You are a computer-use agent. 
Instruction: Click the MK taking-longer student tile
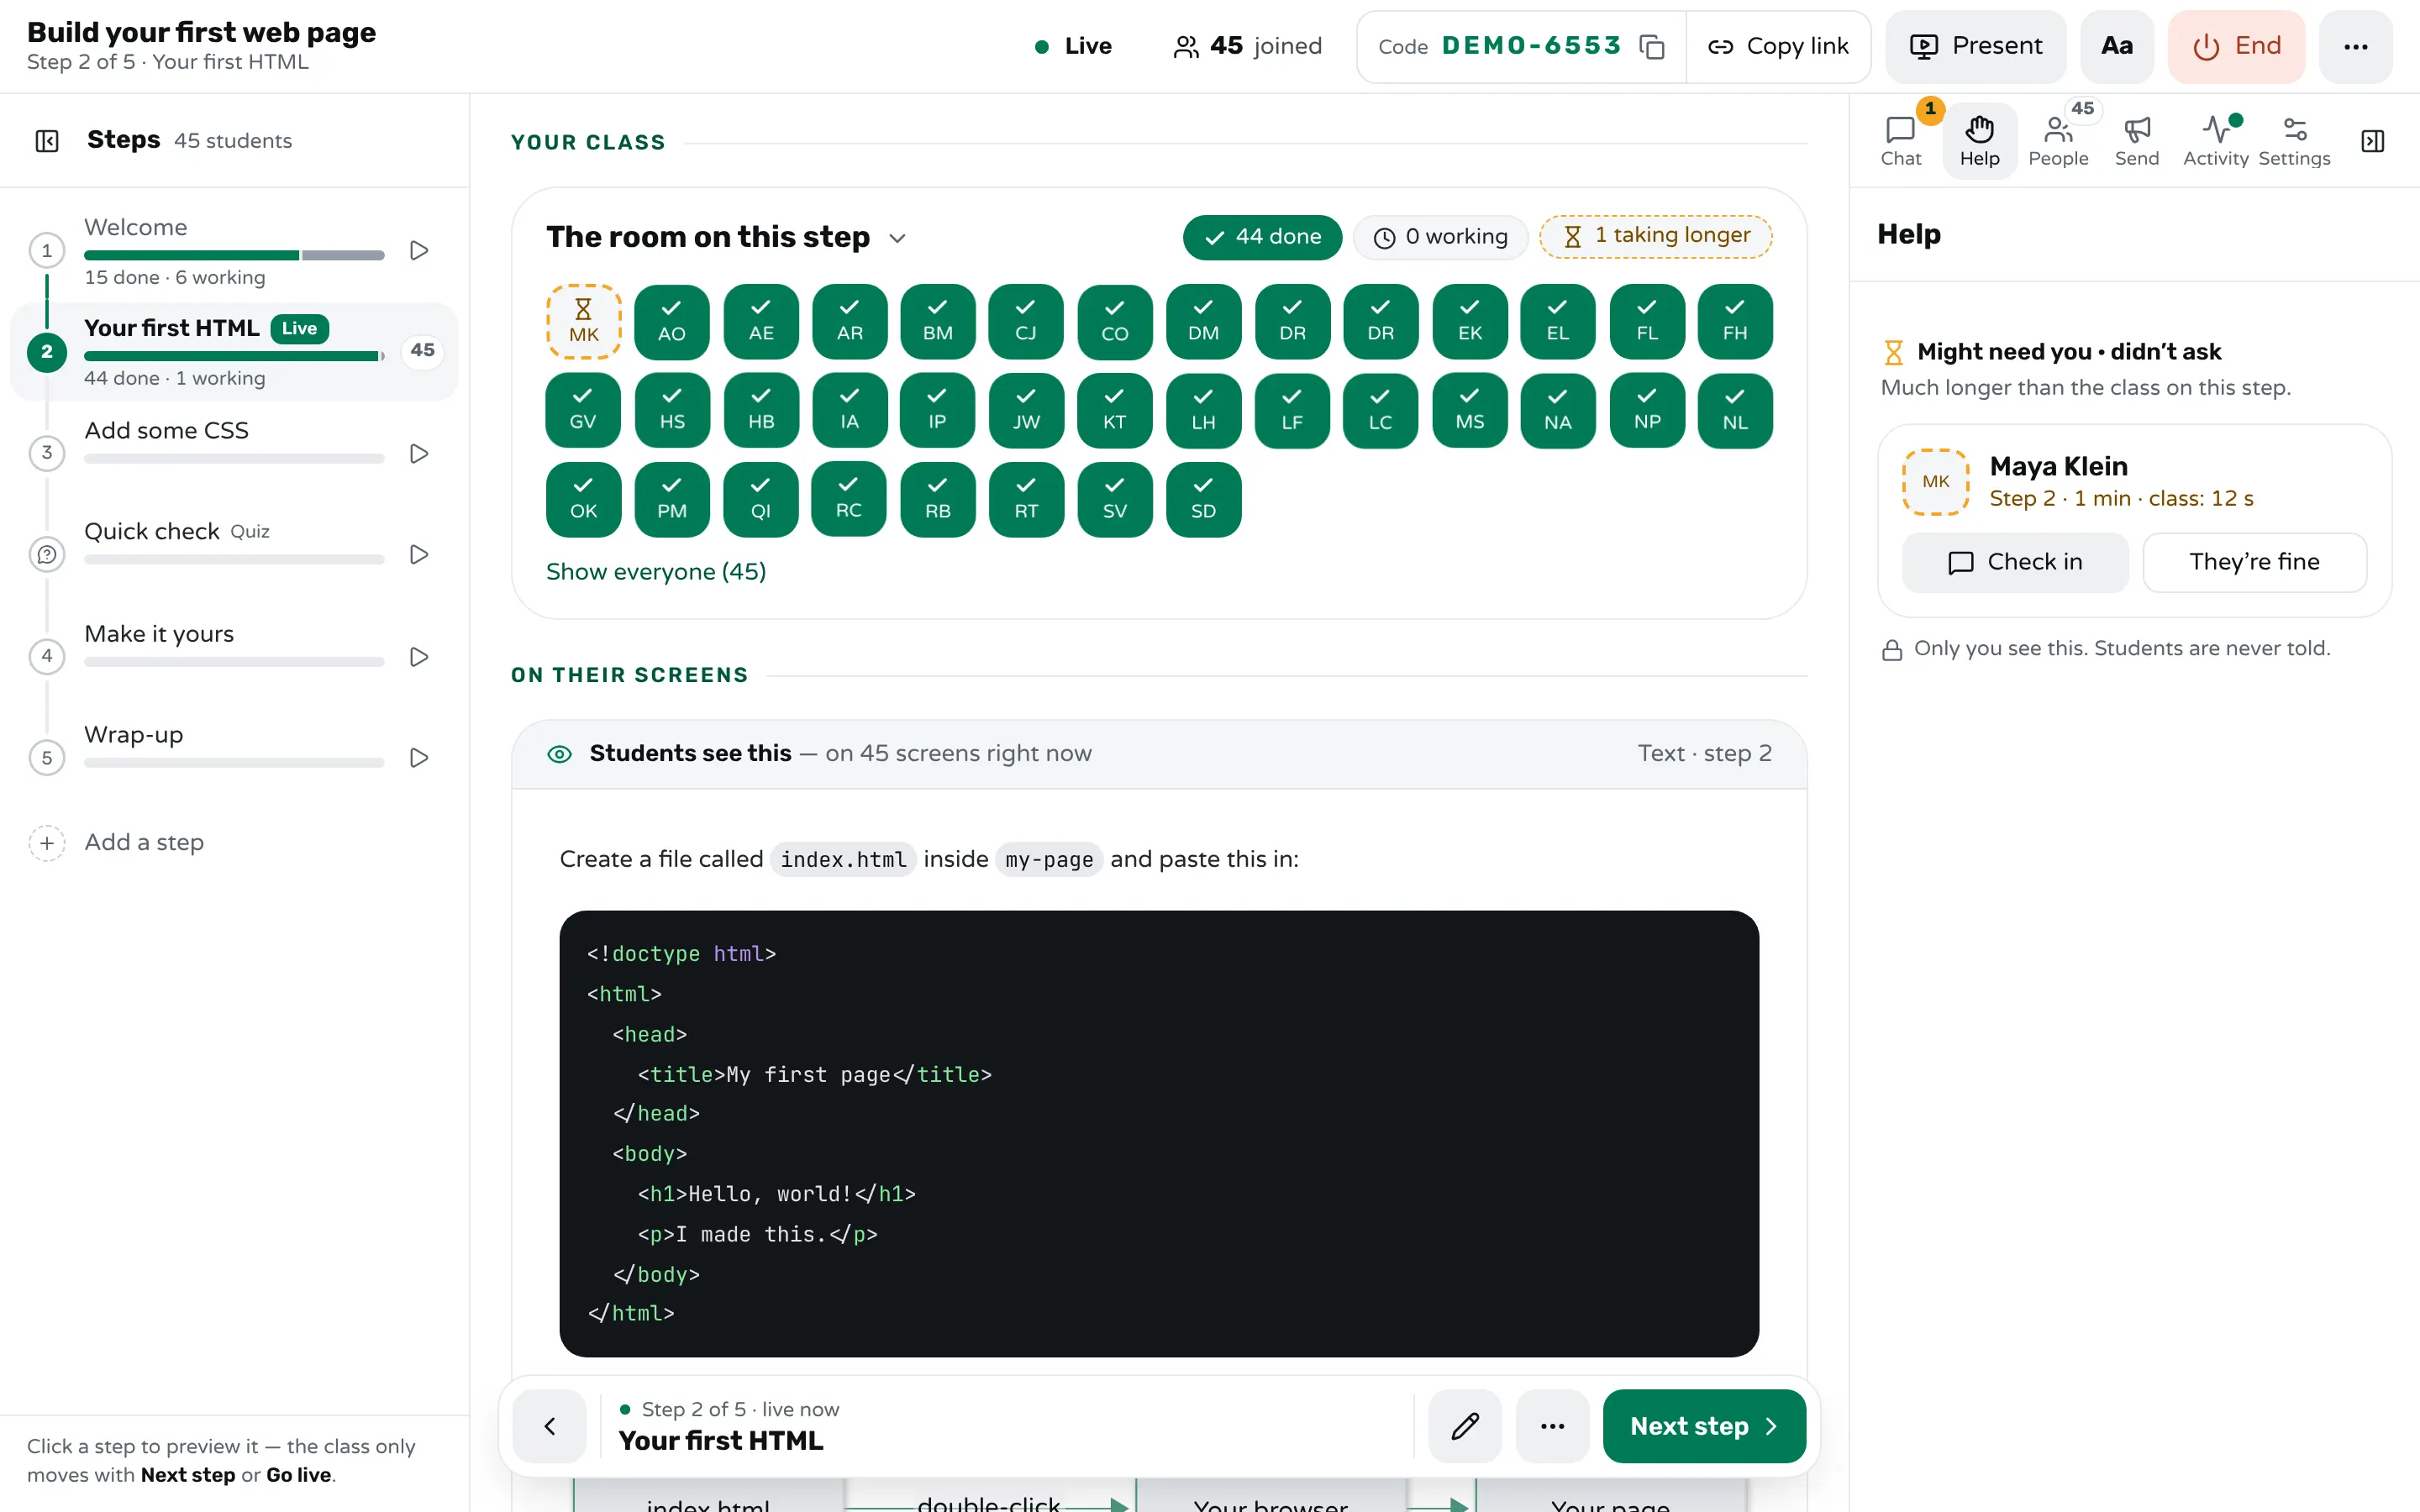(583, 321)
